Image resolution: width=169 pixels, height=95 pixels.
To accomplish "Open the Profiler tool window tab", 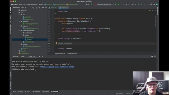I will pyautogui.click(x=46, y=91).
